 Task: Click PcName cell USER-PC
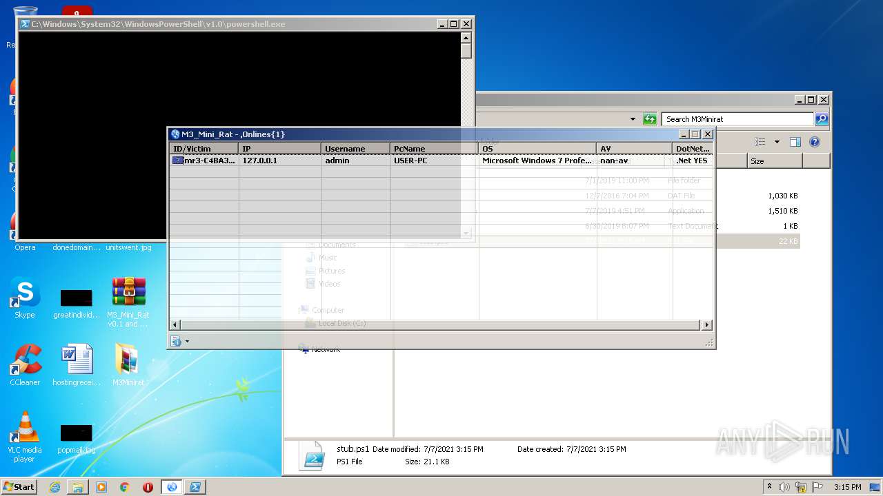point(410,161)
